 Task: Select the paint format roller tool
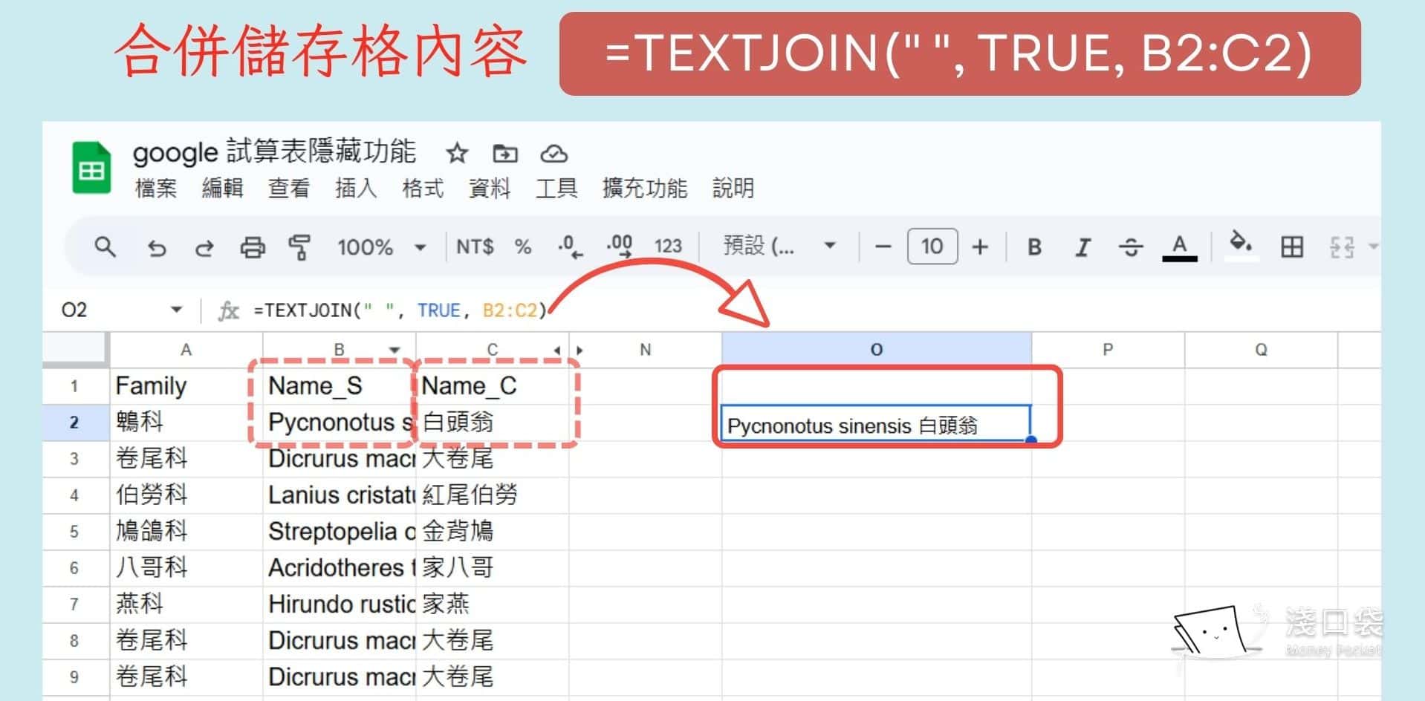tap(299, 247)
